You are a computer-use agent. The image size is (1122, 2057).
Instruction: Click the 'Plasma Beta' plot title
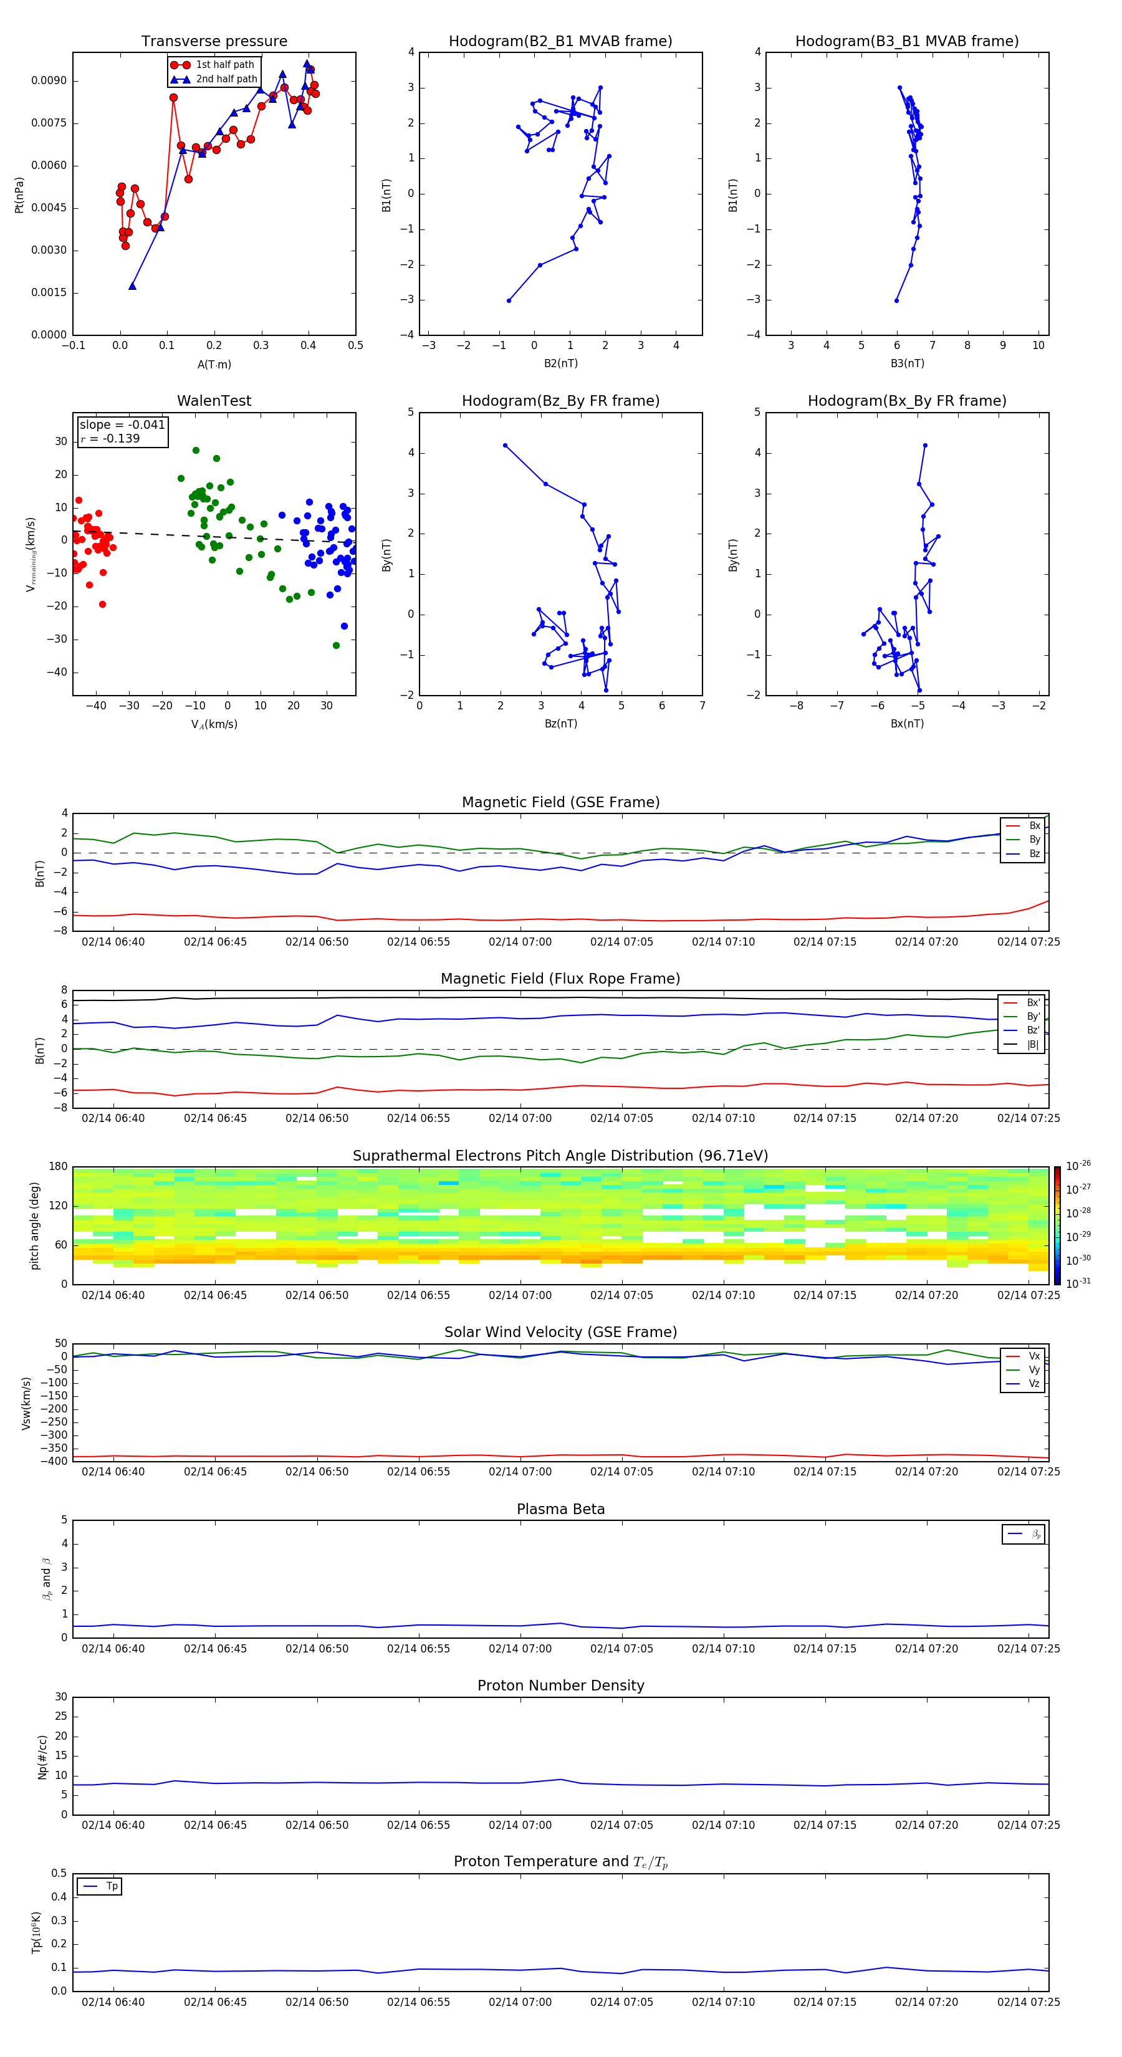point(560,1509)
